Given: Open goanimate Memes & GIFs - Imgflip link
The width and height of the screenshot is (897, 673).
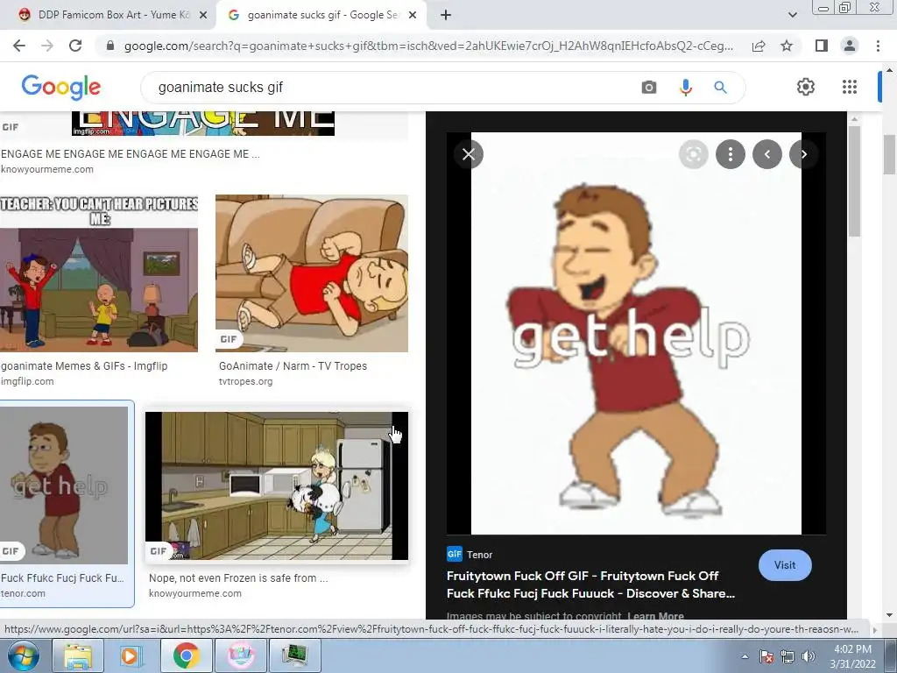Looking at the screenshot, I should (84, 365).
